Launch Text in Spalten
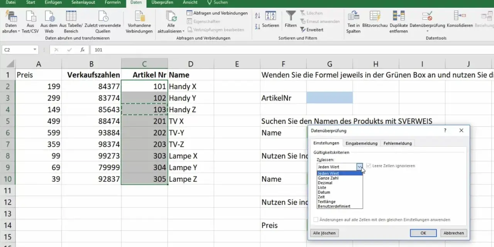Image resolution: width=494 pixels, height=247 pixels. tap(354, 22)
